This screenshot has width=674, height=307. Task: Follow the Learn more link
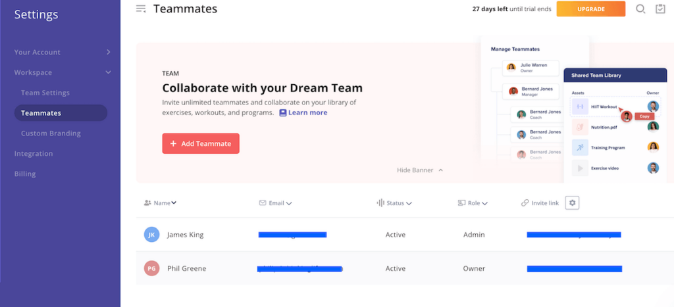pos(303,112)
